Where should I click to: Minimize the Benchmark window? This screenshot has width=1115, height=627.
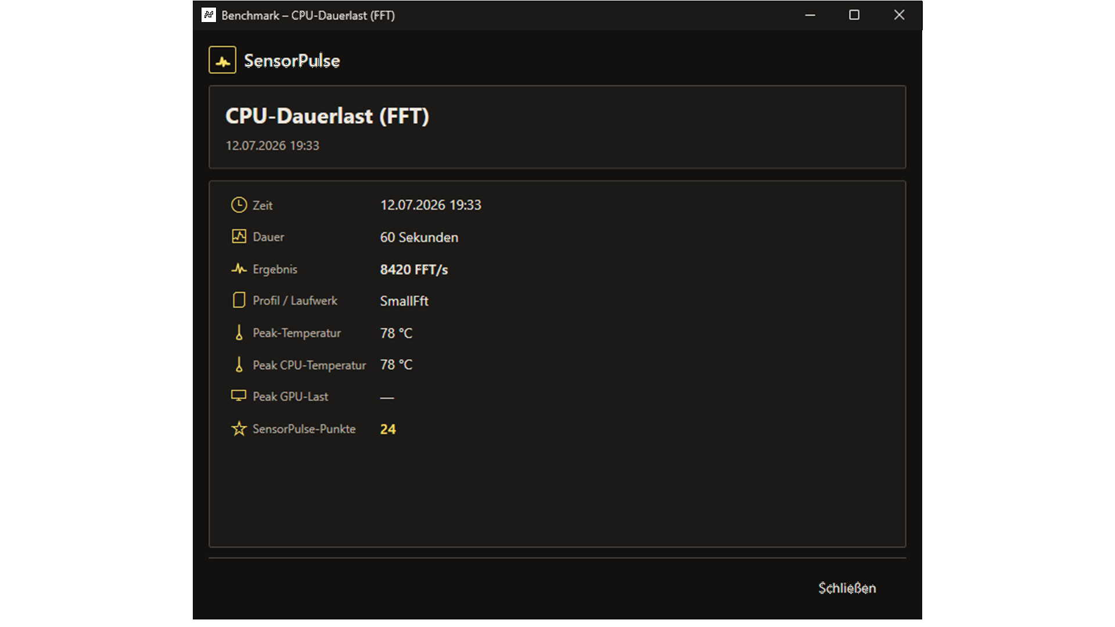pos(810,15)
